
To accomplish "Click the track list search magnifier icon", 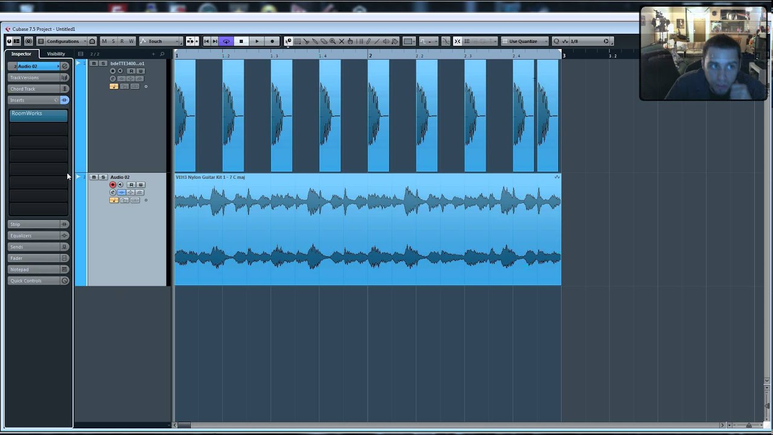I will click(x=162, y=54).
